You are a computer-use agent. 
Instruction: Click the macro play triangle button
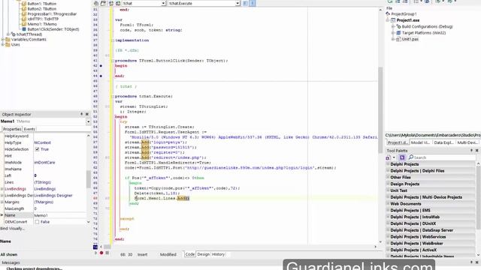pyautogui.click(x=95, y=253)
